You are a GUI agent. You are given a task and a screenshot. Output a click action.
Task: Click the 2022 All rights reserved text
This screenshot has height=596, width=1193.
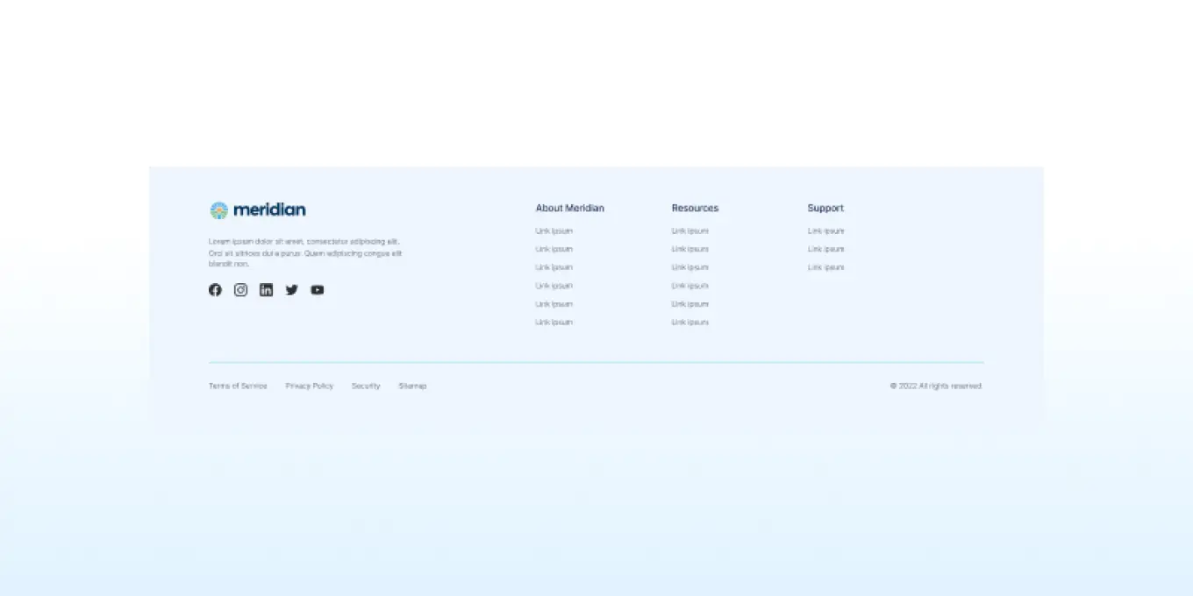937,387
